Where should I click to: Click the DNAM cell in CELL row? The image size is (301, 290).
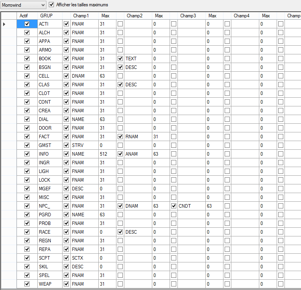coord(84,76)
